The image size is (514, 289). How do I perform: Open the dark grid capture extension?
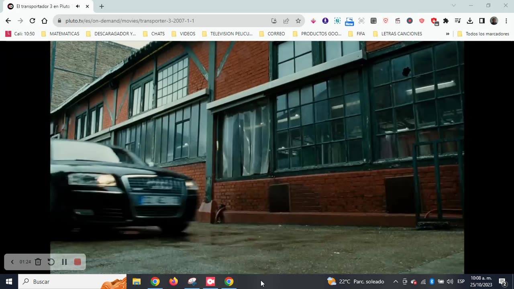[373, 21]
